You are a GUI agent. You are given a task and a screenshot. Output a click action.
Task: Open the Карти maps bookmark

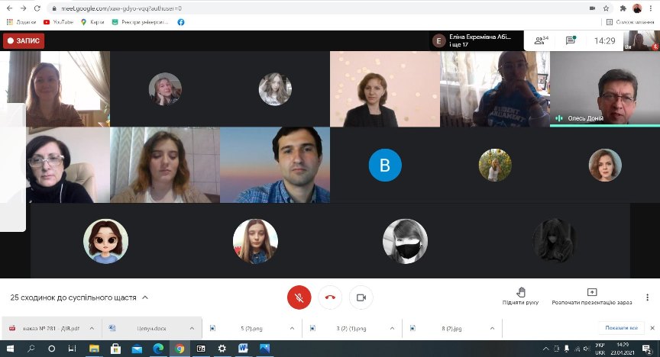click(x=92, y=22)
